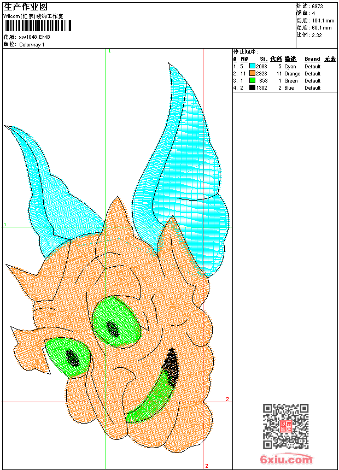The image size is (339, 470).
Task: Click the '描述' description column header
Action: pos(290,59)
